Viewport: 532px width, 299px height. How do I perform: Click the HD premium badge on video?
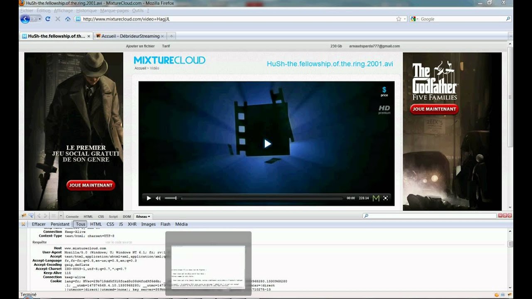(384, 110)
